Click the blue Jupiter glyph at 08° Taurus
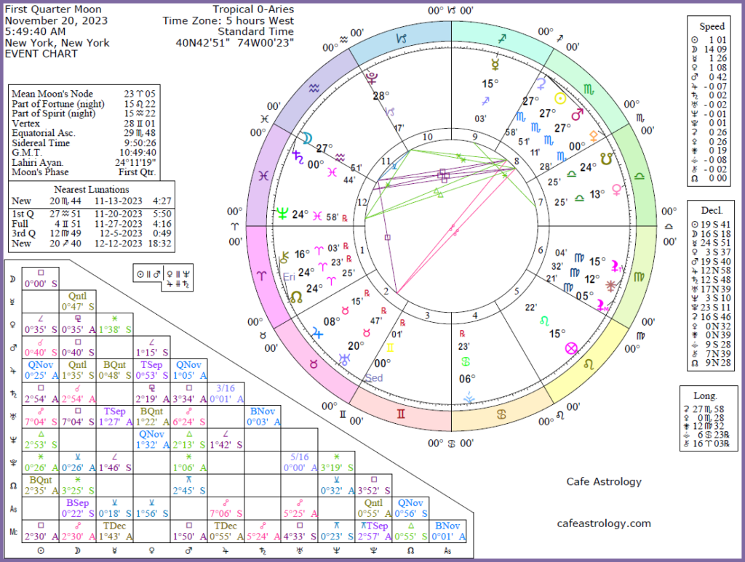Viewport: 745px width, 562px height. tap(316, 332)
